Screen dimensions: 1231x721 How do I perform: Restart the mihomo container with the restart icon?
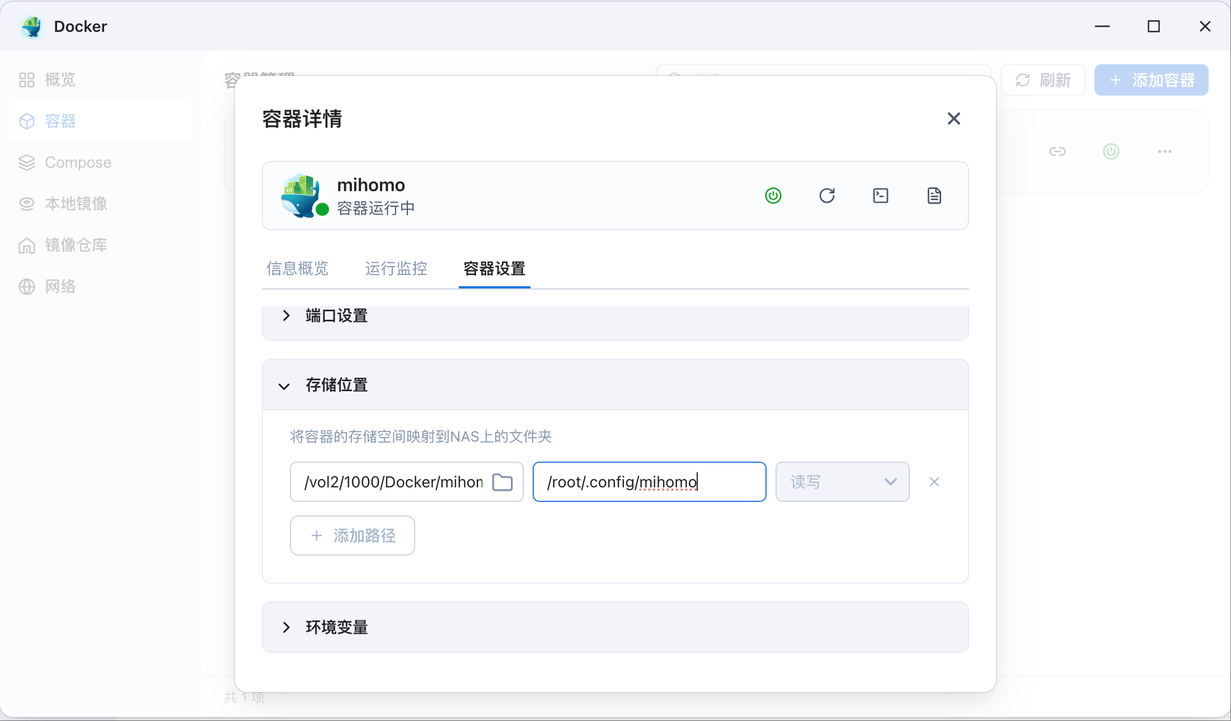tap(826, 196)
